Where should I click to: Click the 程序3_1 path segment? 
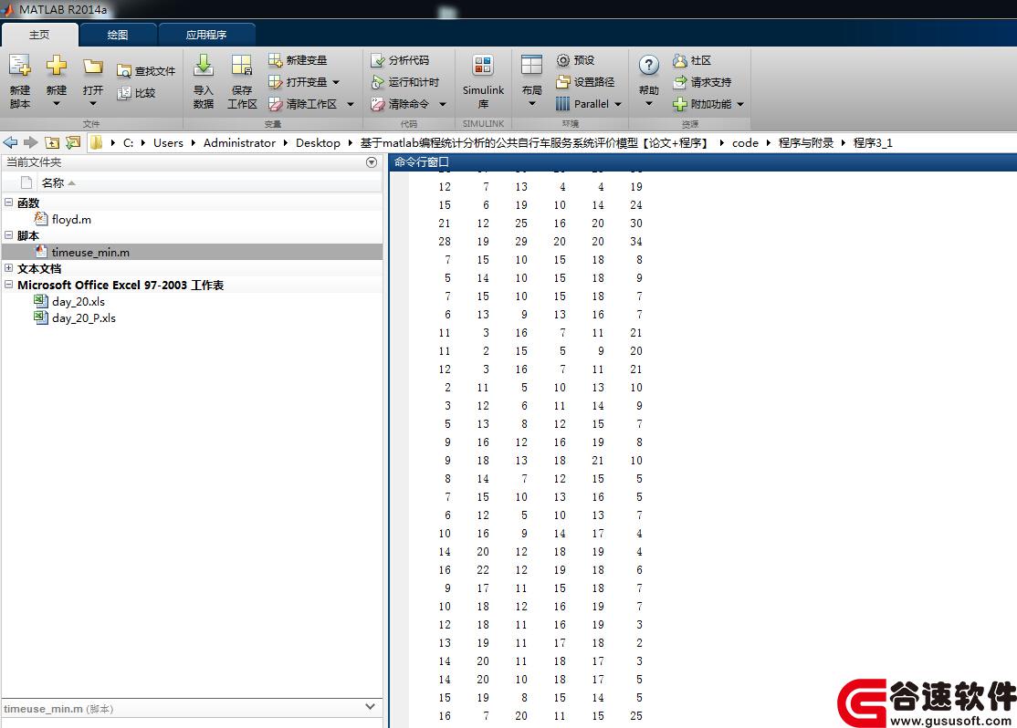(x=873, y=142)
